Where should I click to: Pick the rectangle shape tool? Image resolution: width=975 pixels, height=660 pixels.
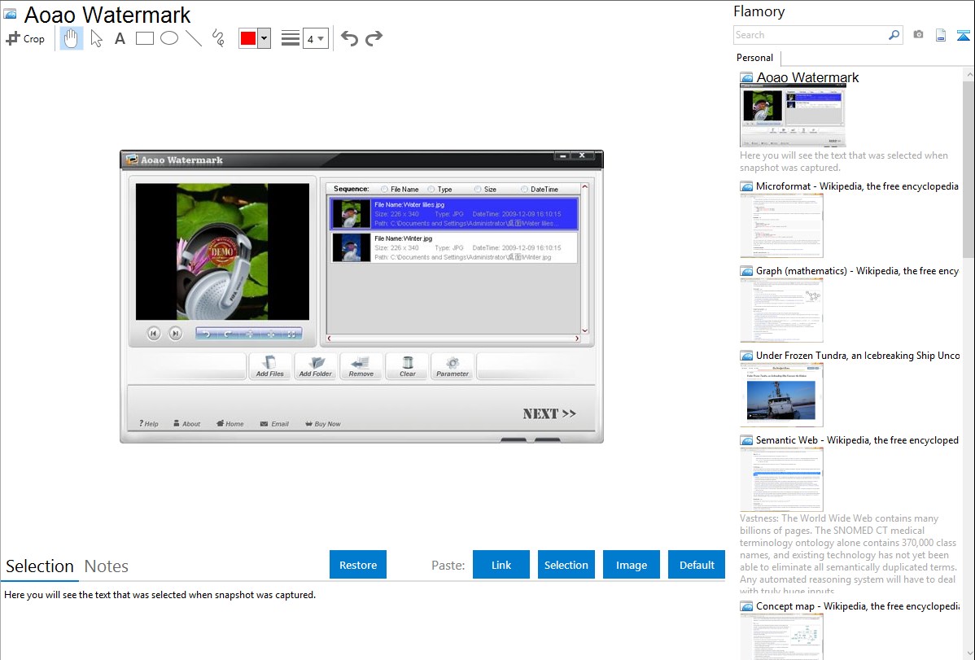tap(144, 38)
